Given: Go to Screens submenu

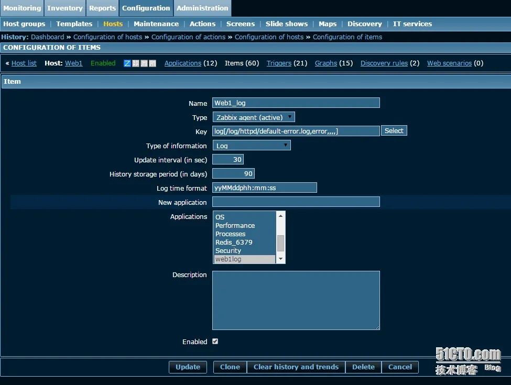Looking at the screenshot, I should point(241,24).
